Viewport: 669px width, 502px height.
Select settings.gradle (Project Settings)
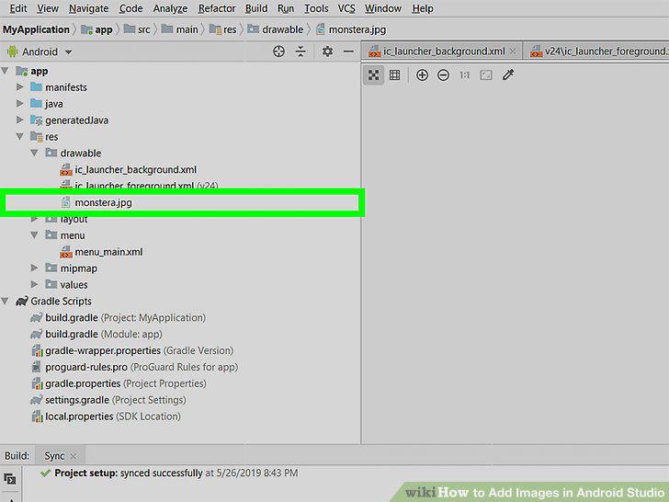point(108,400)
